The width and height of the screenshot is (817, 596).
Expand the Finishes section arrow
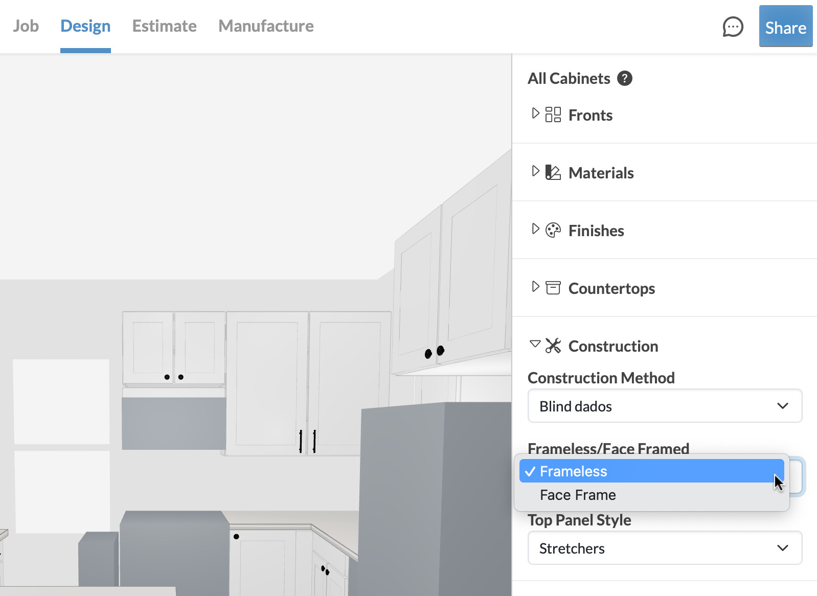pyautogui.click(x=535, y=229)
